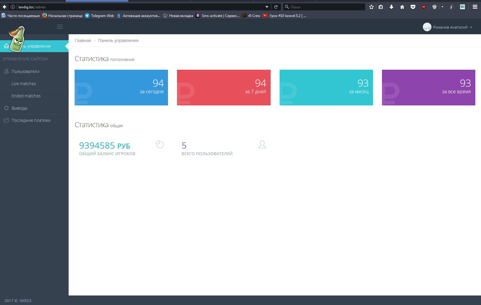Open Пользователи in the sidebar
This screenshot has height=305, width=481.
[25, 71]
